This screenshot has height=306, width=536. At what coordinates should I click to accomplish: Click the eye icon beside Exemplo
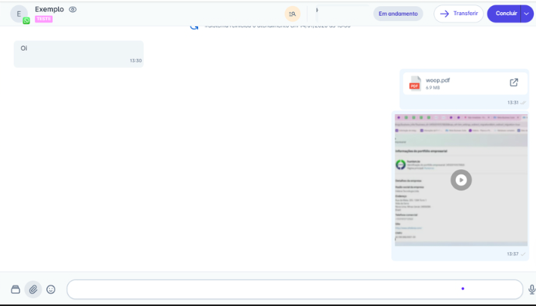pos(73,10)
